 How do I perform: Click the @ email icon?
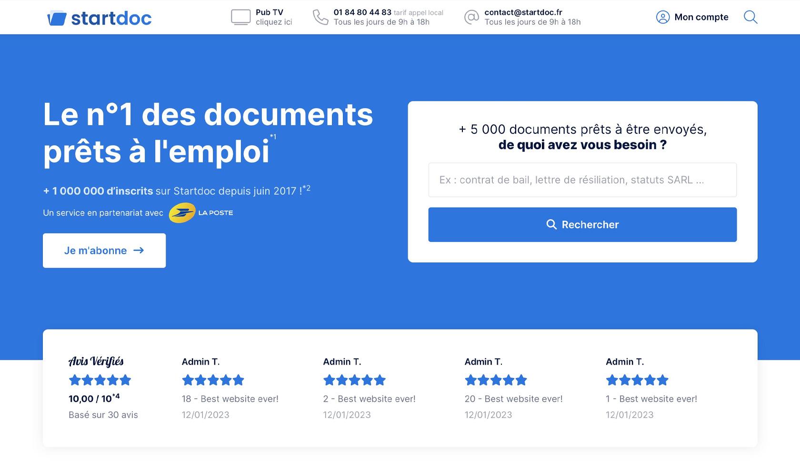pyautogui.click(x=471, y=17)
